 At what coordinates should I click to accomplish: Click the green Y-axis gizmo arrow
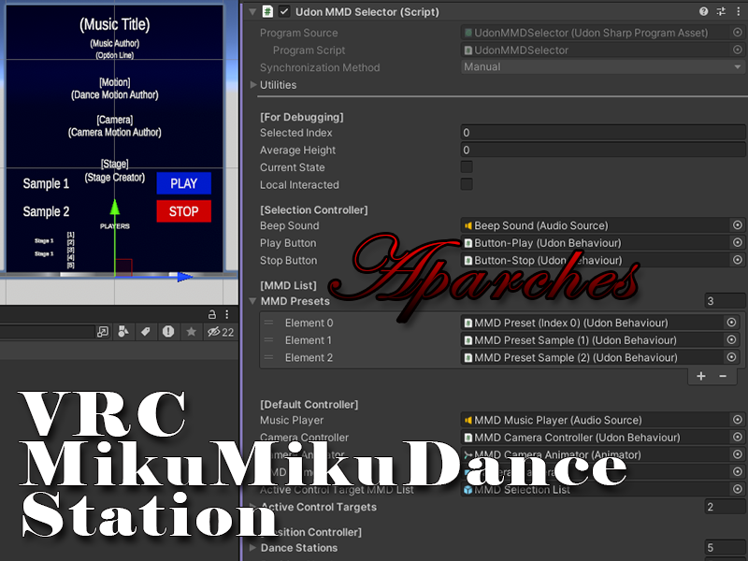point(114,207)
